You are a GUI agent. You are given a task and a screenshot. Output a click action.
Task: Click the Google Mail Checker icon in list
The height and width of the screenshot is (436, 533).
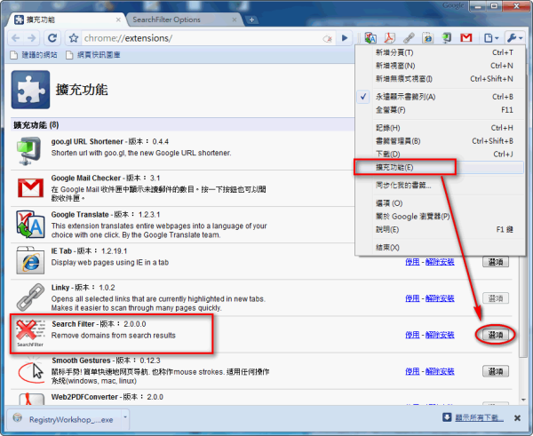(30, 188)
